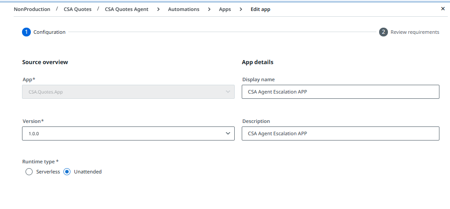Click the Edit app breadcrumb
Screen dimensions: 450x209
click(x=260, y=9)
